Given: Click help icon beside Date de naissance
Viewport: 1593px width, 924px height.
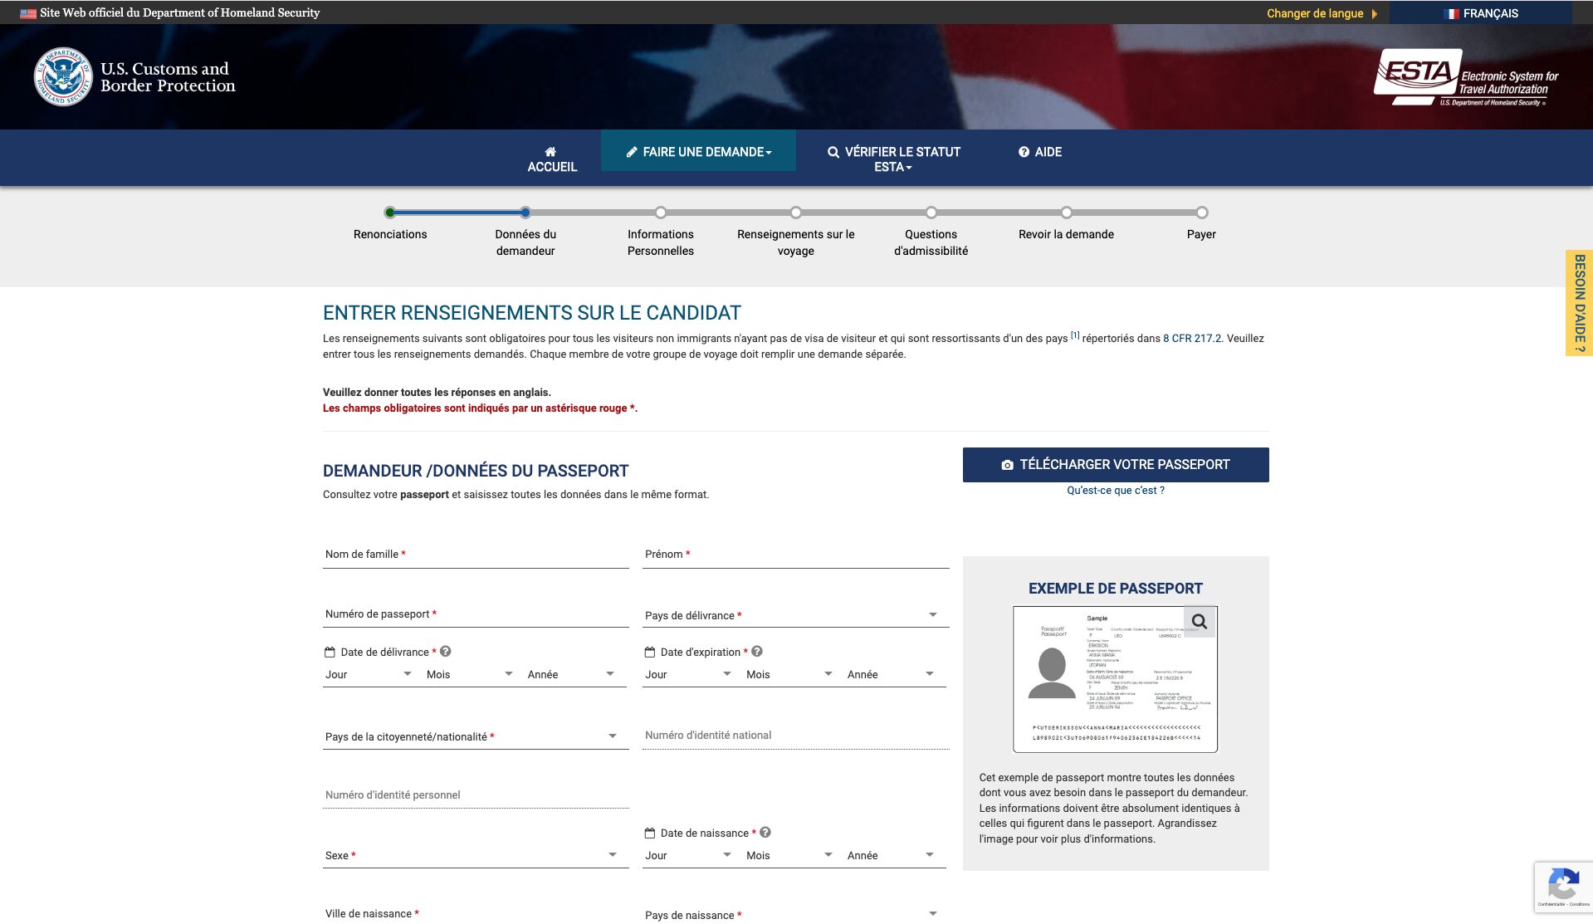Looking at the screenshot, I should 765,832.
